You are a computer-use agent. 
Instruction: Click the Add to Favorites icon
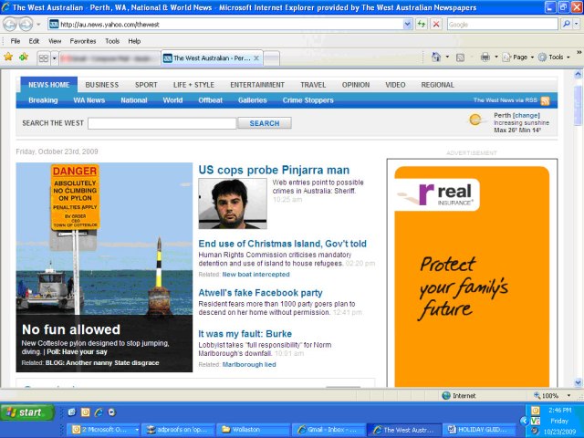tap(22, 57)
